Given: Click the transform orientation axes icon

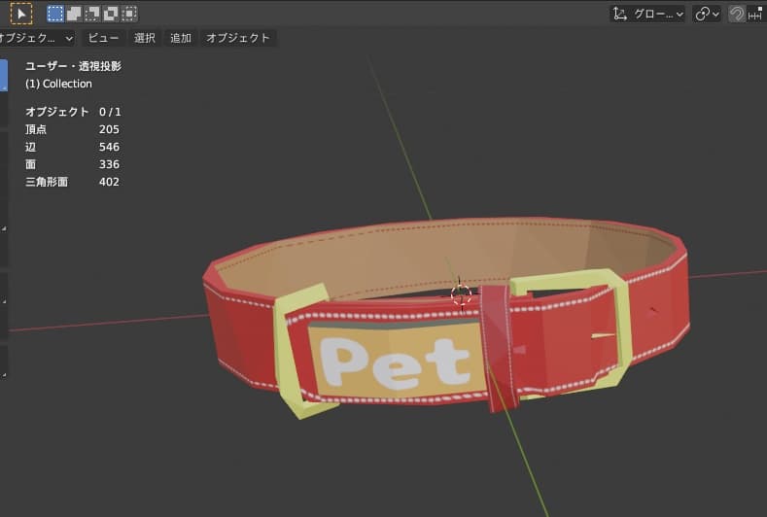Looking at the screenshot, I should [x=620, y=14].
